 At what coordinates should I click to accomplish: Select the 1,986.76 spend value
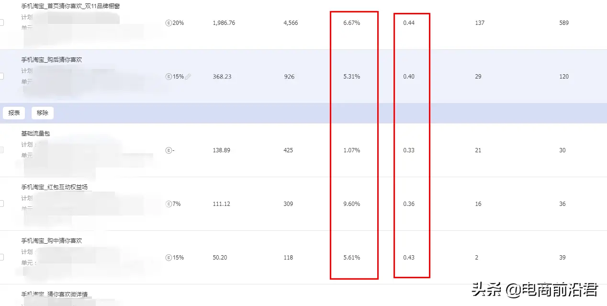click(224, 23)
